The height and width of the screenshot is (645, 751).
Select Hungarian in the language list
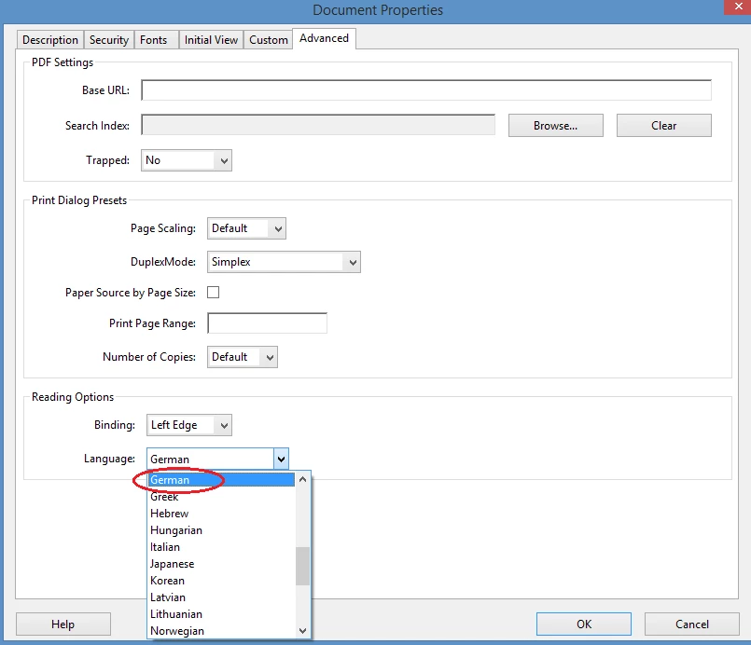[x=221, y=530]
